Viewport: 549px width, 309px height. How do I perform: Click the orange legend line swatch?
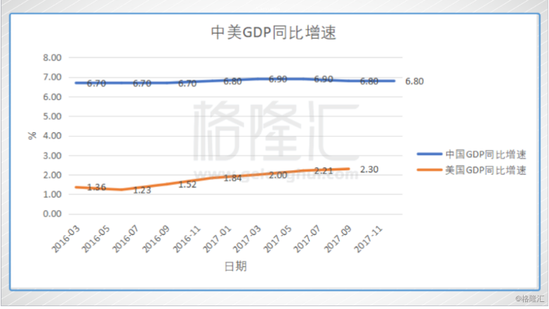tap(429, 170)
